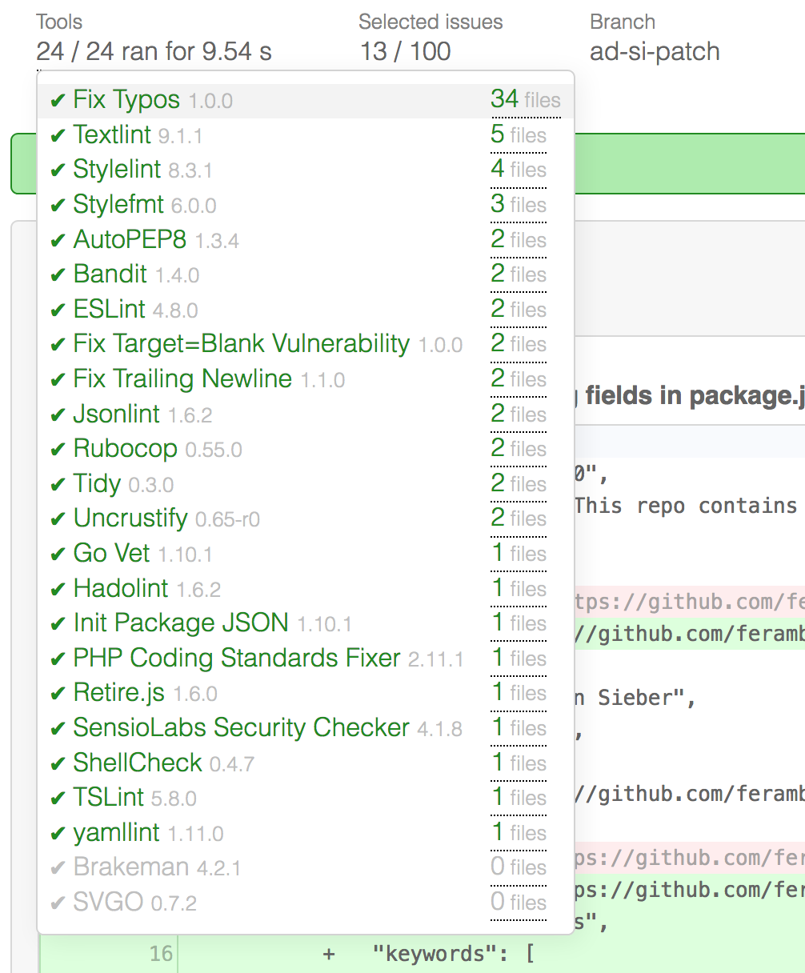Screen dimensions: 805x973
Task: Select the Stylelint 8.3.1 tool entry
Action: pyautogui.click(x=306, y=170)
